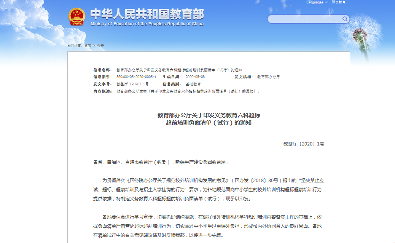Select the index number 360A06-05-2020-0005-1
The image size is (395, 243).
[136, 77]
